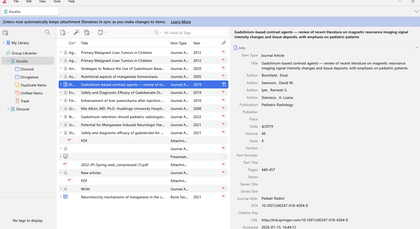Open the search mode dropdown arrow
Screen dimensions: 420x229
(160, 32)
